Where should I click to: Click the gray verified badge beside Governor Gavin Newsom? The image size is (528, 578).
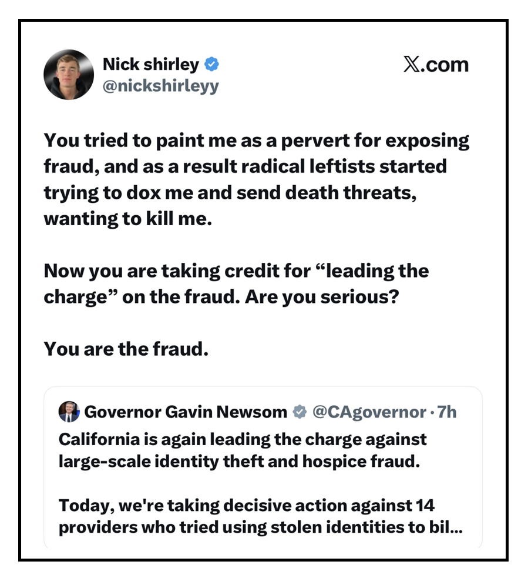click(x=300, y=412)
